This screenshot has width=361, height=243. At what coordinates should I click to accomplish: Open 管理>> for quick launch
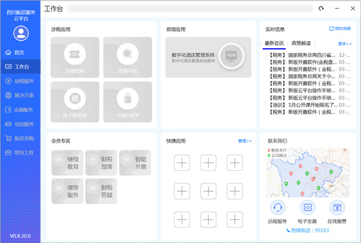(x=245, y=140)
